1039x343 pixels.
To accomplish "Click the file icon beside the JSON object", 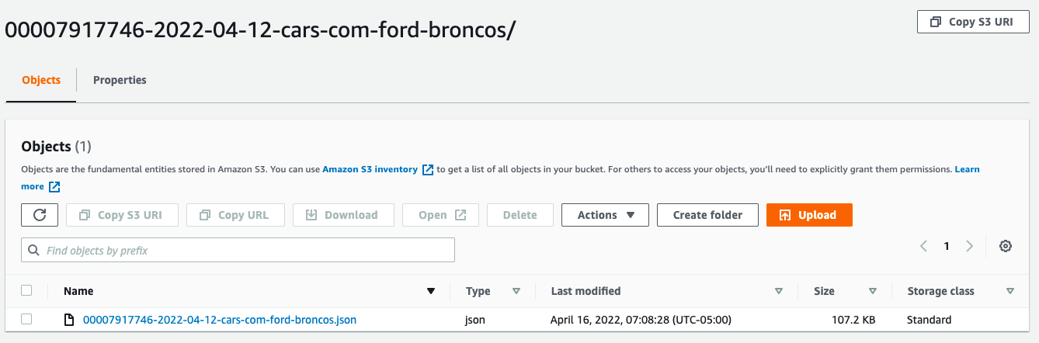I will click(x=69, y=320).
